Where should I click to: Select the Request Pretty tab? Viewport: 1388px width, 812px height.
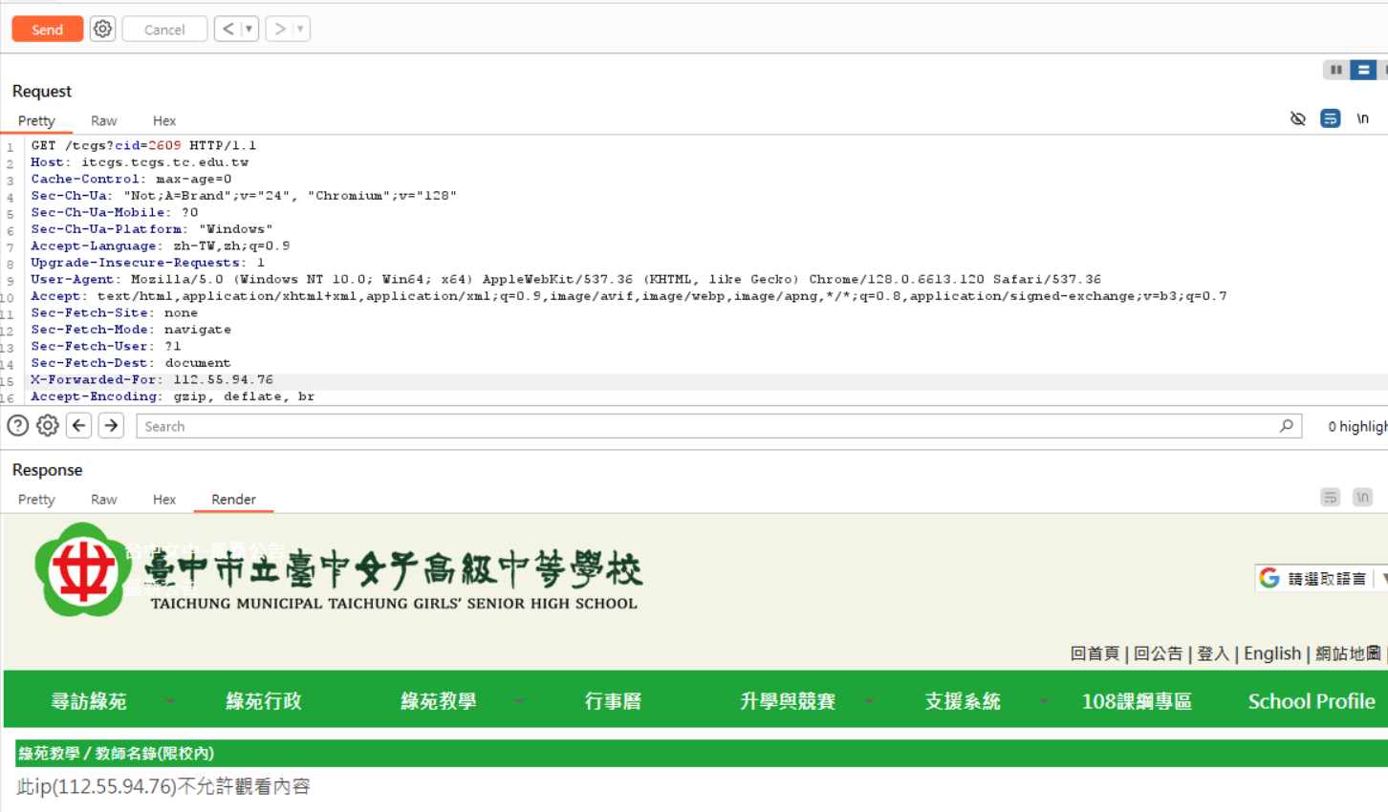click(x=36, y=121)
